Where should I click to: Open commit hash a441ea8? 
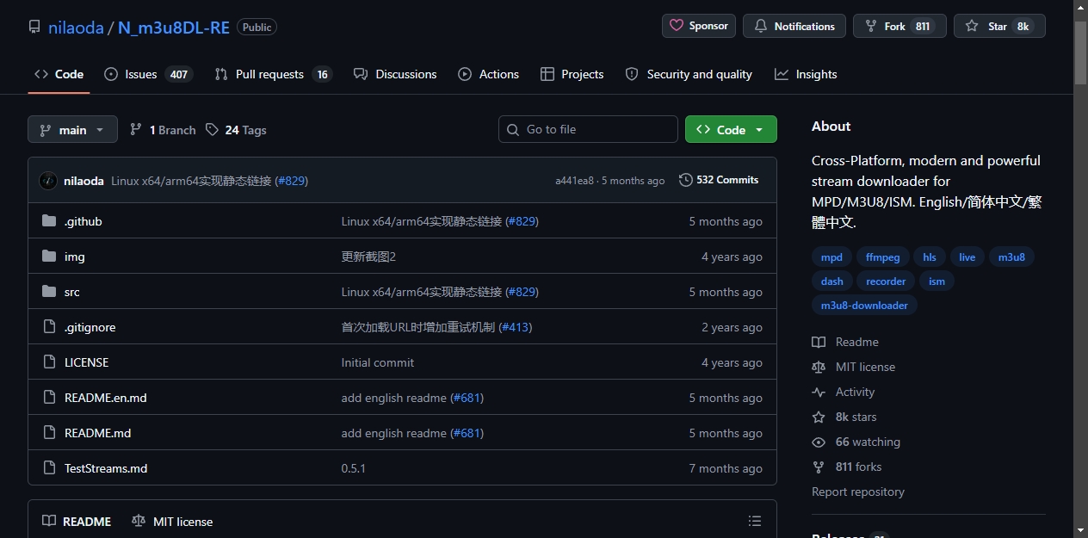click(x=574, y=181)
